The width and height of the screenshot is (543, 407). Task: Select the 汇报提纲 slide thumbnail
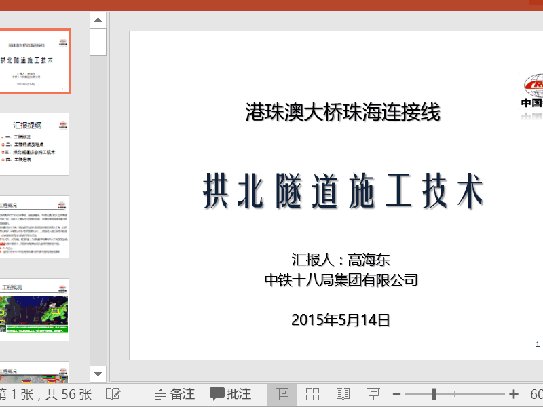point(34,144)
